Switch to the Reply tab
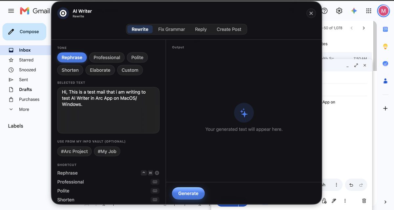The image size is (394, 210). [x=201, y=29]
